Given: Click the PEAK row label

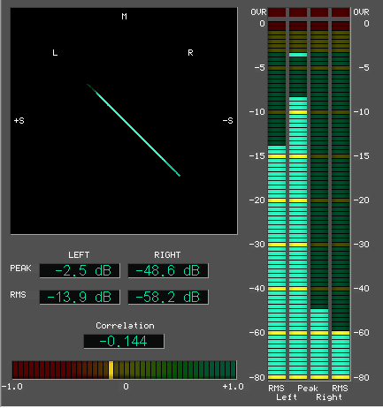Looking at the screenshot, I should [x=20, y=268].
